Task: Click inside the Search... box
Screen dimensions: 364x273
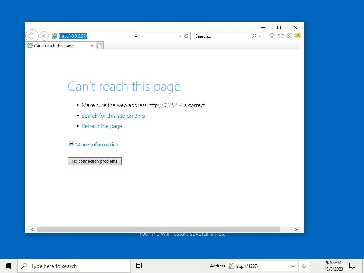Action: tap(222, 36)
